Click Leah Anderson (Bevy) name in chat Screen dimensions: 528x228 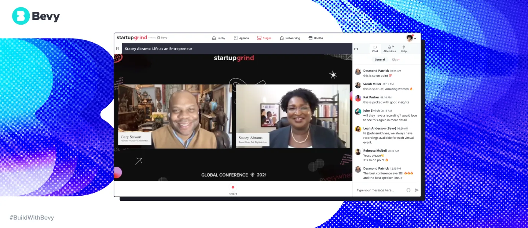click(x=379, y=129)
